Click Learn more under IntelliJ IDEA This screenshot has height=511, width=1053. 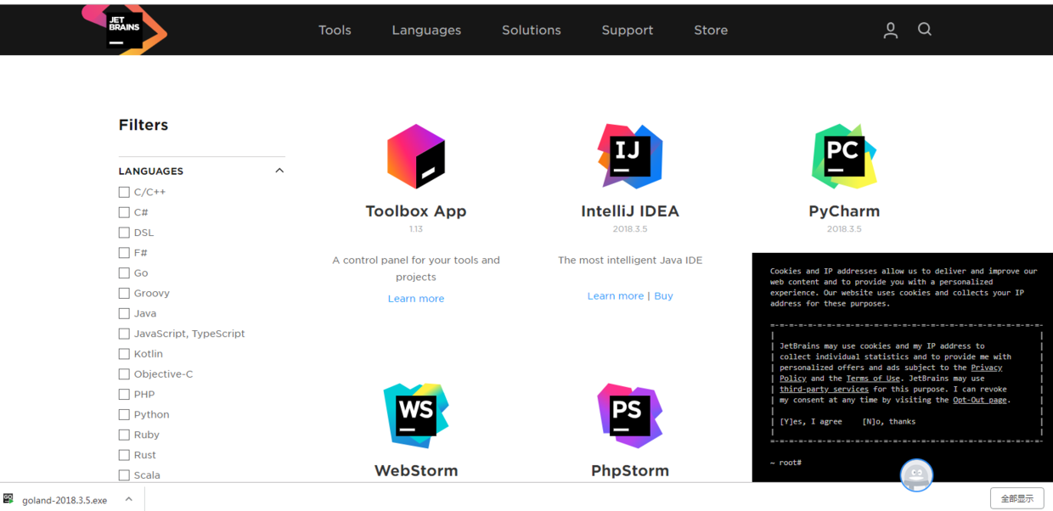point(616,296)
